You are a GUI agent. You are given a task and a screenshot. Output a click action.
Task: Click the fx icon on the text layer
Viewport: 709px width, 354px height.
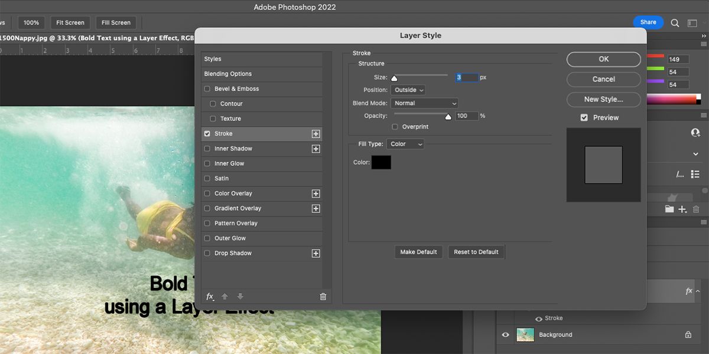click(x=688, y=291)
